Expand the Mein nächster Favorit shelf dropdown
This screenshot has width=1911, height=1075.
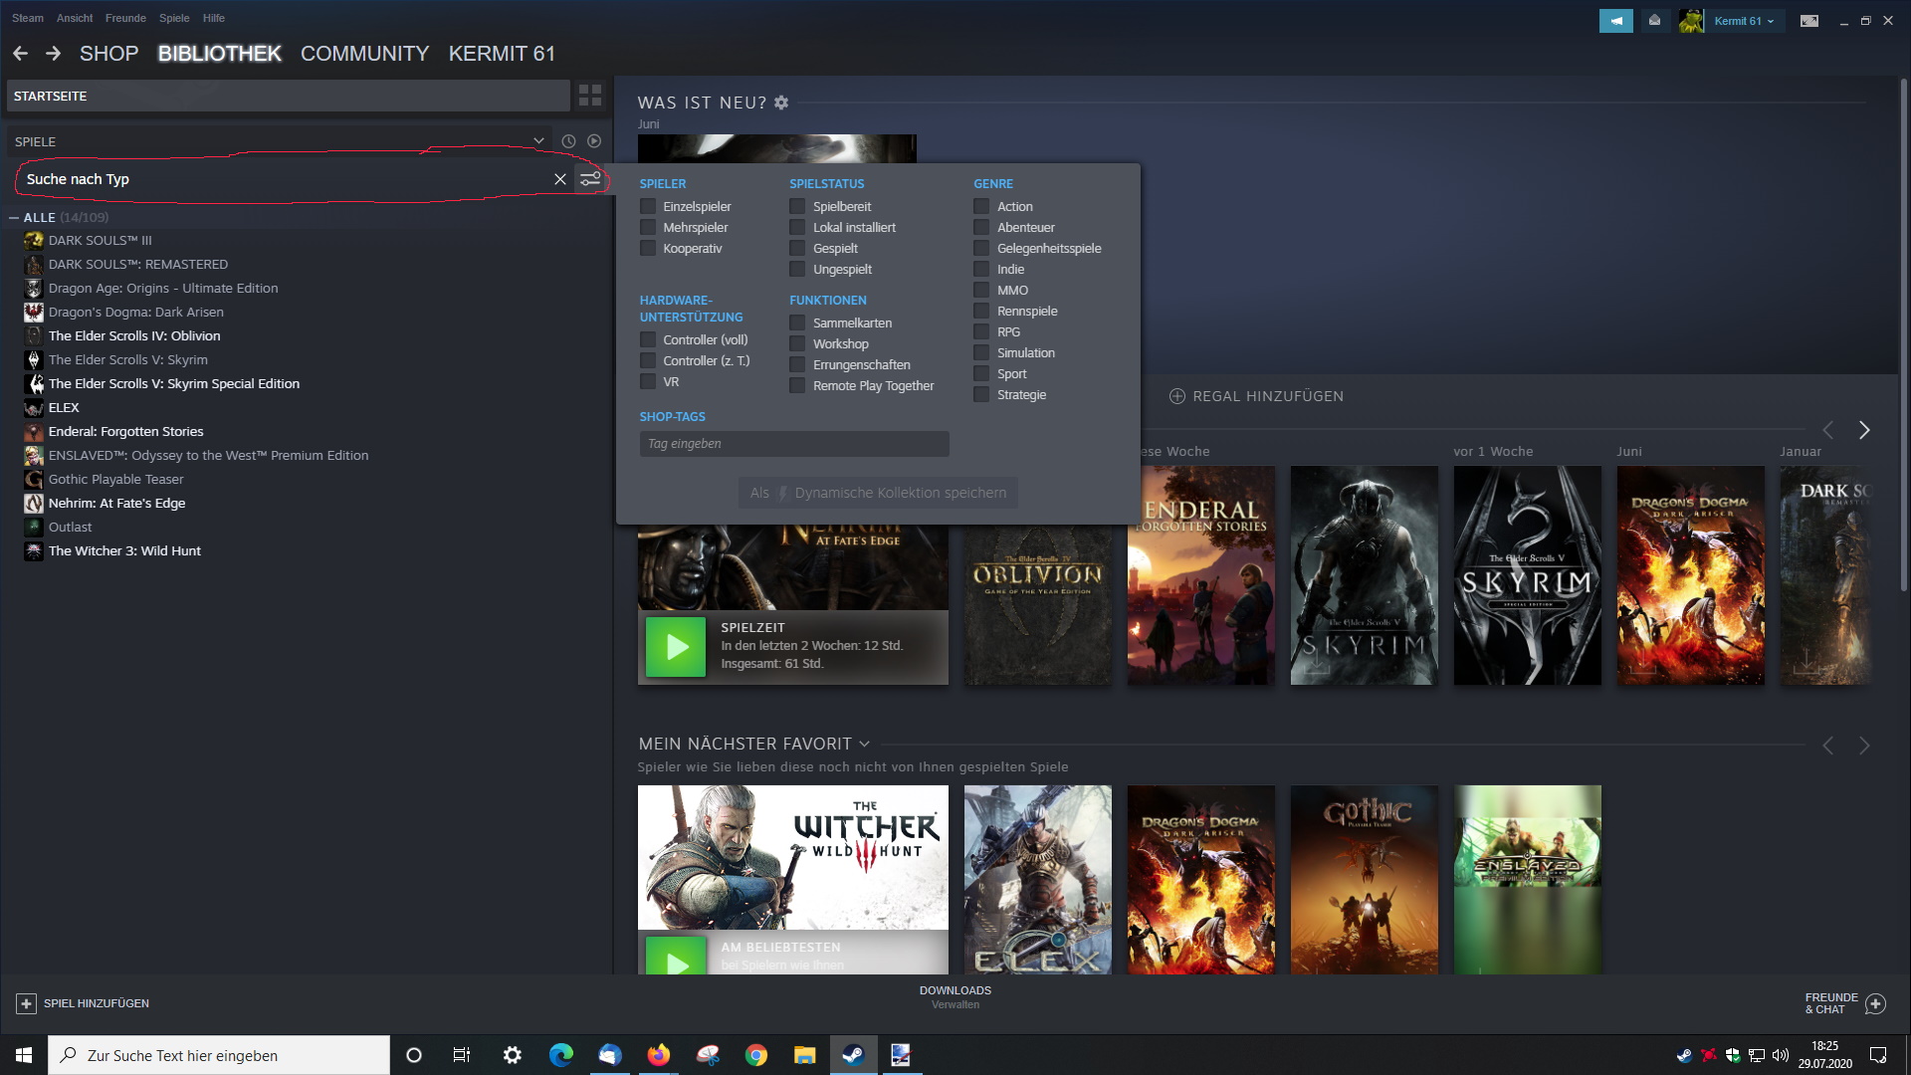pos(864,744)
